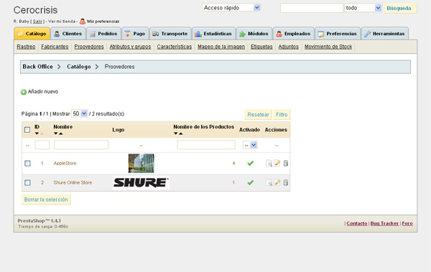
Task: Click the ID filter input field
Action: [42, 144]
